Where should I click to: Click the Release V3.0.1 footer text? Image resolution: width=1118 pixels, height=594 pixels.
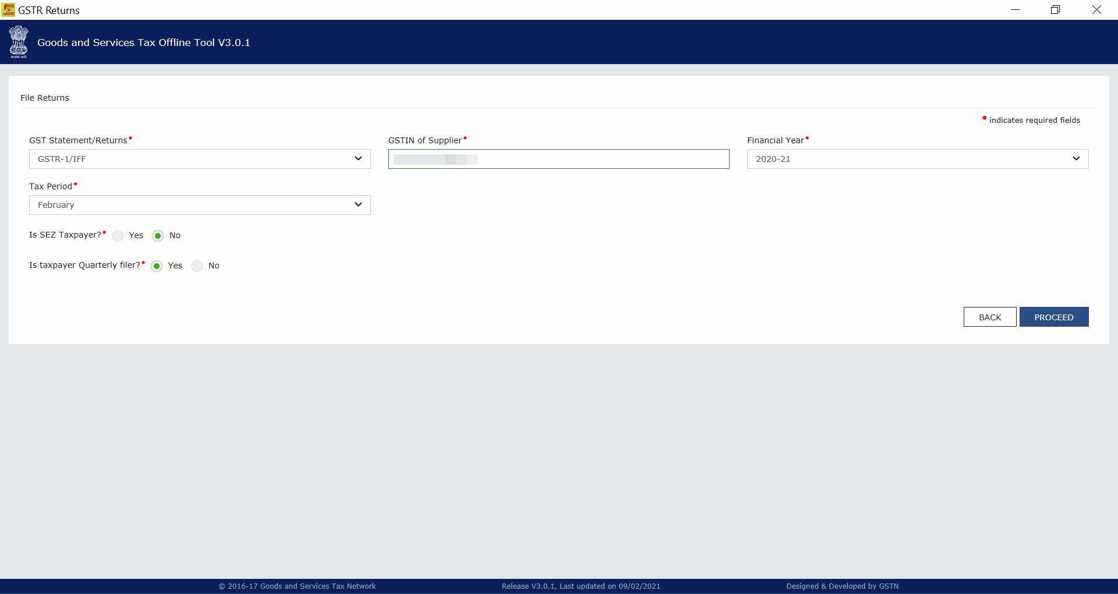[581, 586]
